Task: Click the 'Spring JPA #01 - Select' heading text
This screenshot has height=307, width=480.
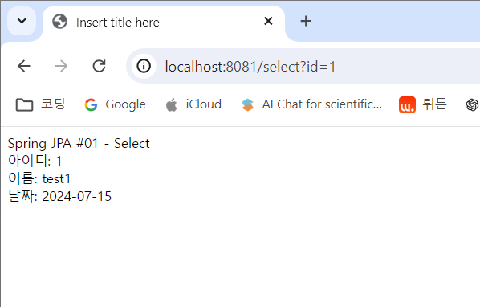Action: 79,143
